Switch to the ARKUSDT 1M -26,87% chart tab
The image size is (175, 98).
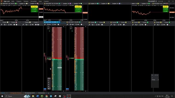8,4
